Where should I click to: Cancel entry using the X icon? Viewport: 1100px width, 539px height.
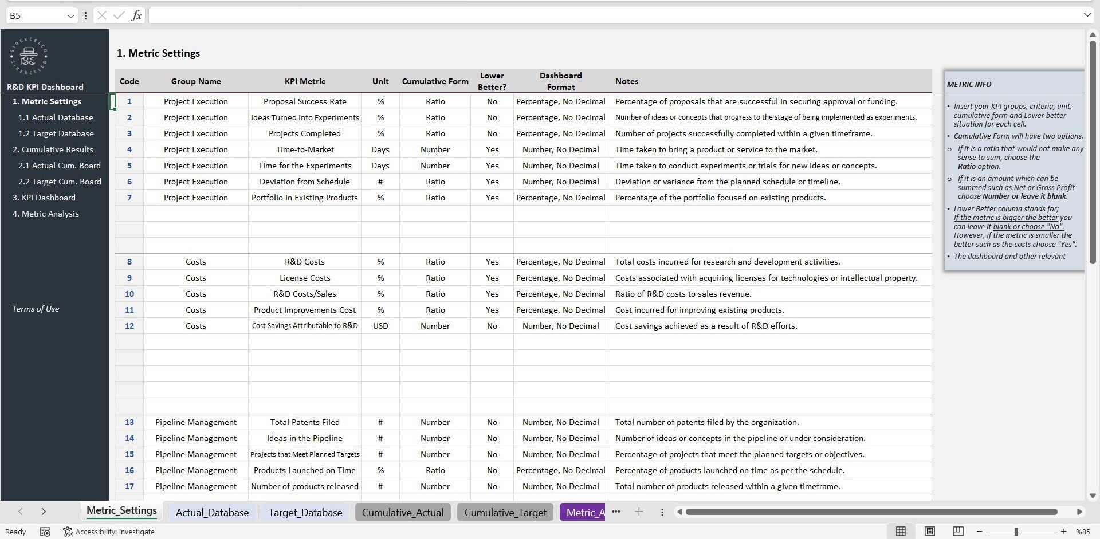point(101,15)
